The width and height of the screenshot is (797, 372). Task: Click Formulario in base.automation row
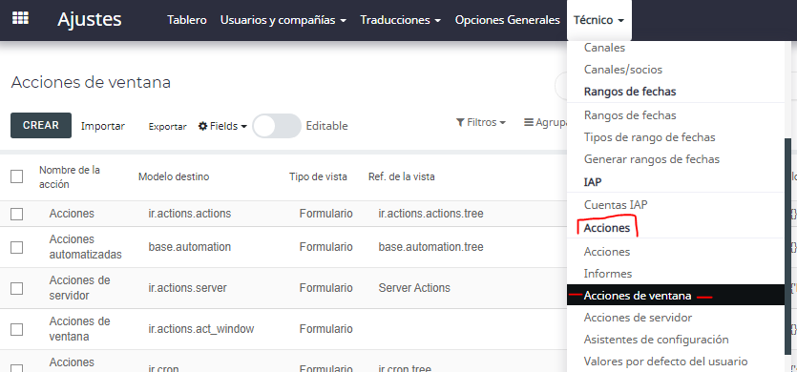[x=325, y=247]
